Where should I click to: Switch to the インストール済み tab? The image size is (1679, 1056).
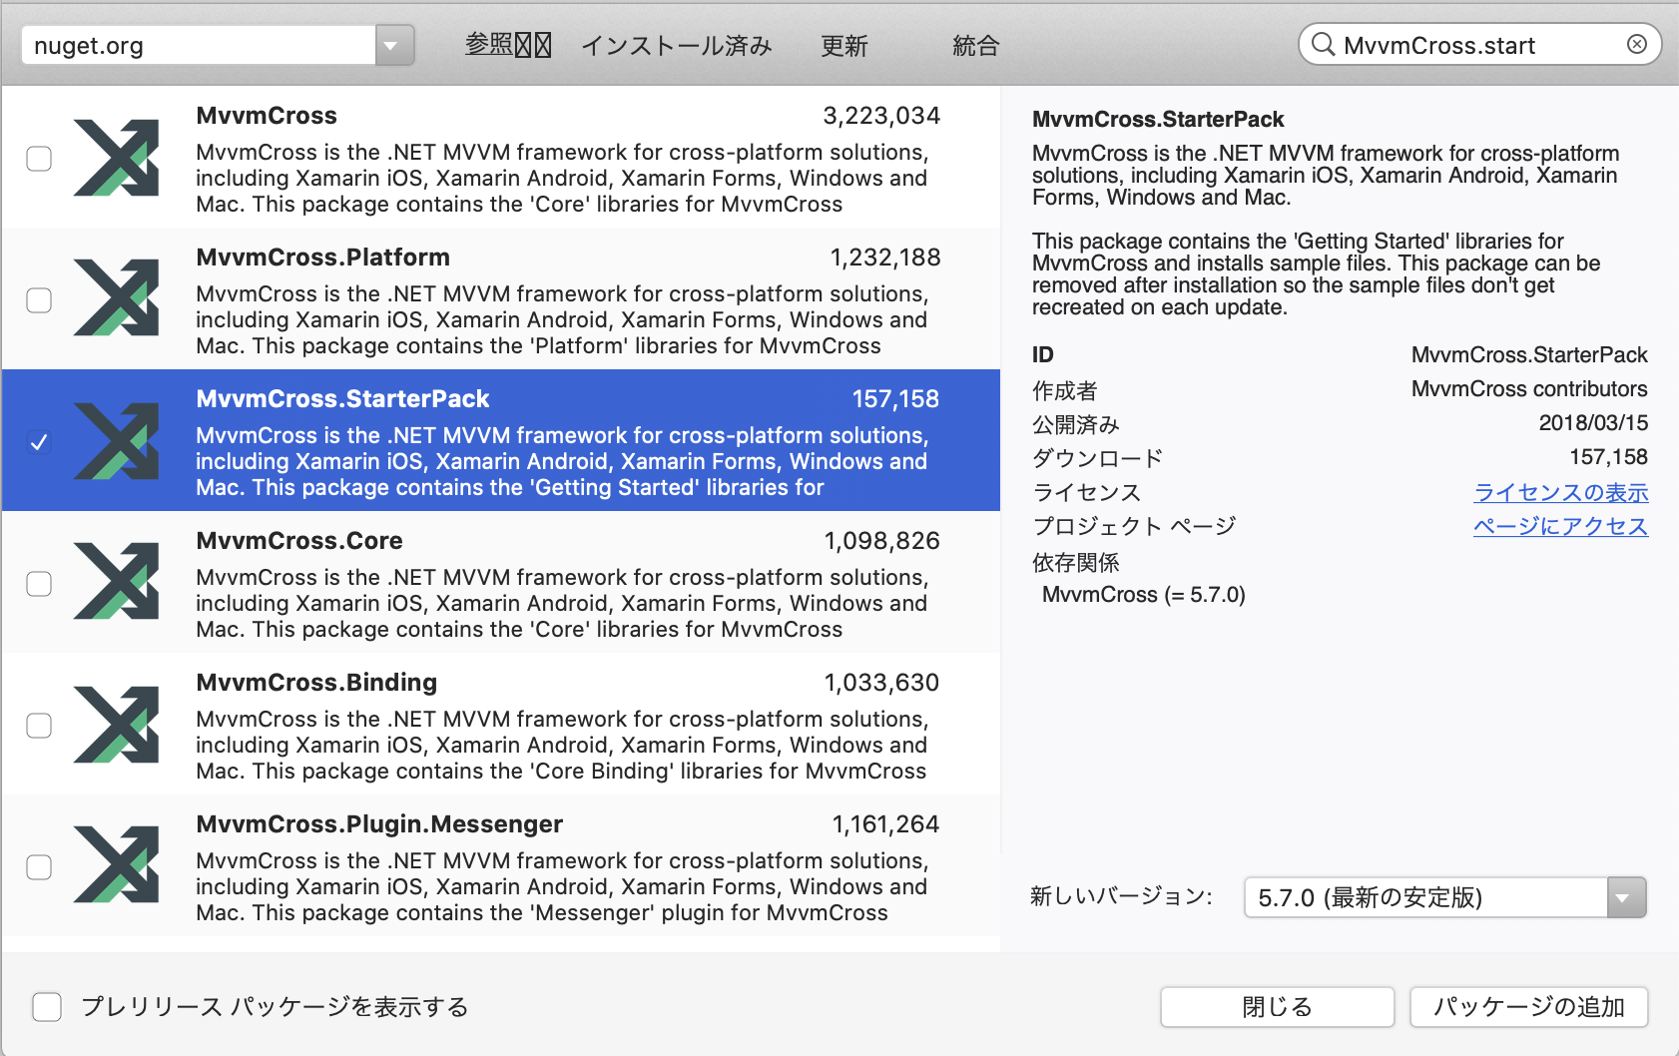pos(677,44)
